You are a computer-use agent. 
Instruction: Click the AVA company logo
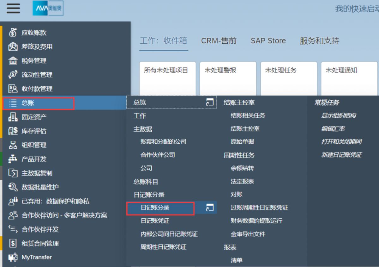coord(48,8)
